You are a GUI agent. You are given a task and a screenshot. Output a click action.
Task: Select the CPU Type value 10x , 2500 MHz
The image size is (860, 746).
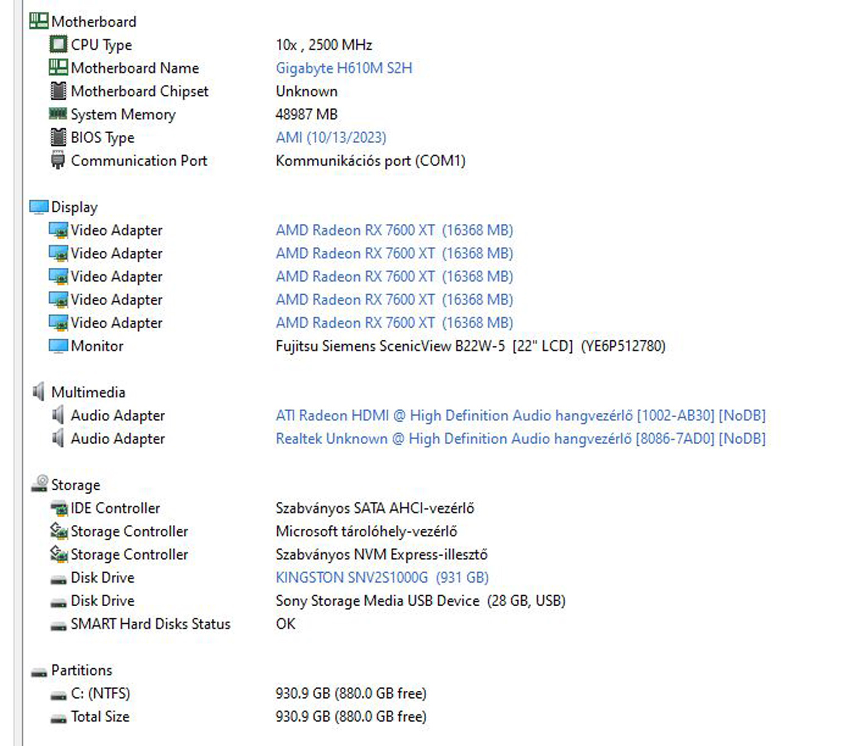click(323, 45)
